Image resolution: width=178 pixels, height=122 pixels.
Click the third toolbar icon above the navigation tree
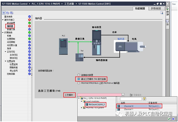pos(12,13)
